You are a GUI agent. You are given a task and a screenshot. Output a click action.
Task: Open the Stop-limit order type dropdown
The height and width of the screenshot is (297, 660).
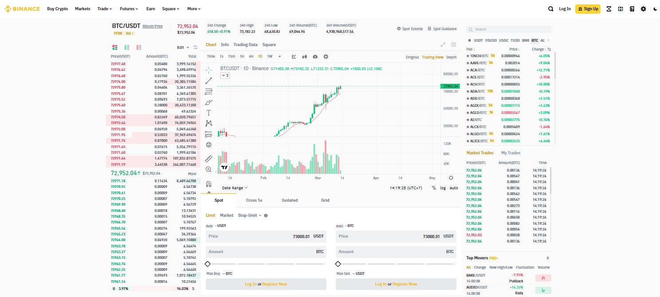pos(250,215)
